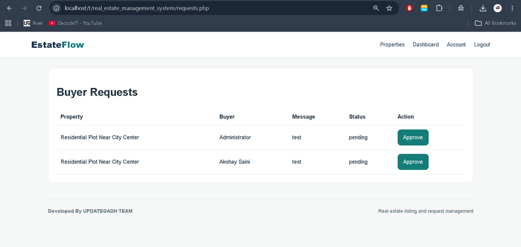The width and height of the screenshot is (521, 247).
Task: Approve the Administrator buyer request
Action: [413, 137]
